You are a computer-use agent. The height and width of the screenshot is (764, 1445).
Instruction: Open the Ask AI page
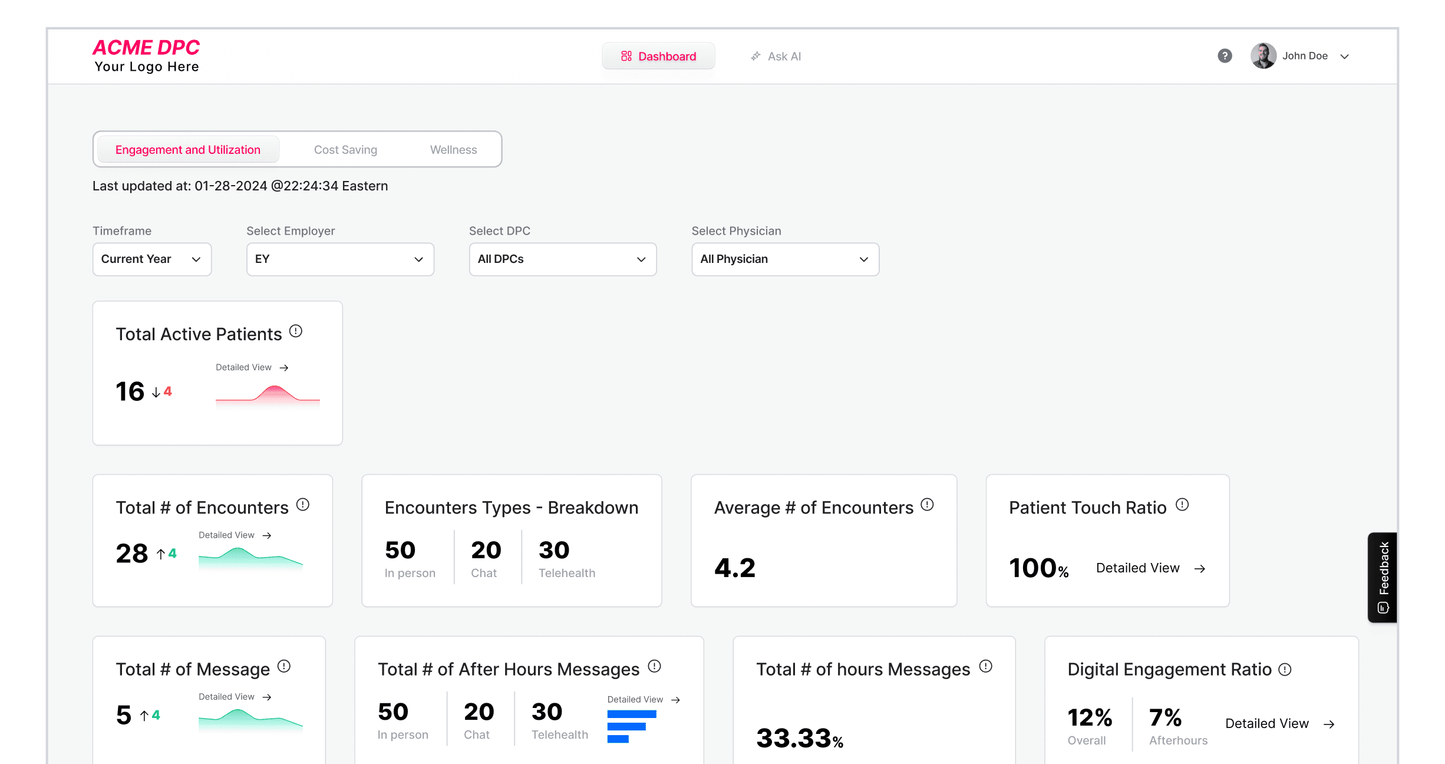(x=776, y=57)
